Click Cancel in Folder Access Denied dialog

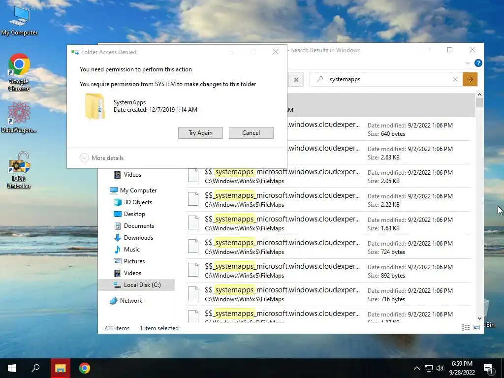(x=251, y=133)
